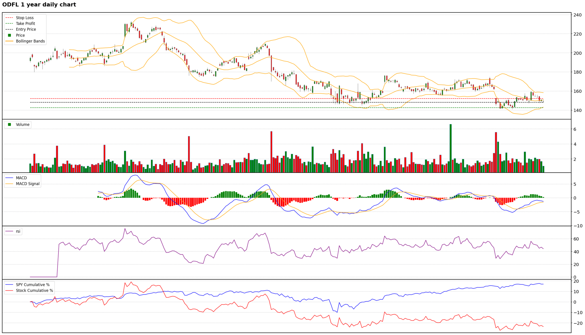The image size is (585, 335).
Task: Click the 6 label on the volume axis
Action: pos(575,129)
